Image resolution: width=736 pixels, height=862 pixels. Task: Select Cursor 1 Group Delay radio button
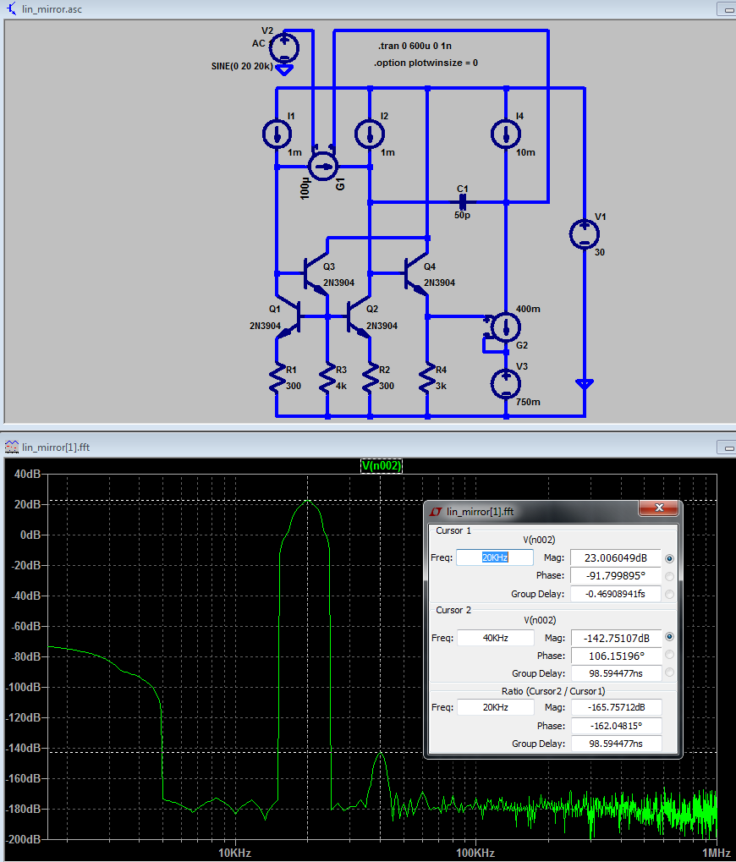(x=669, y=595)
